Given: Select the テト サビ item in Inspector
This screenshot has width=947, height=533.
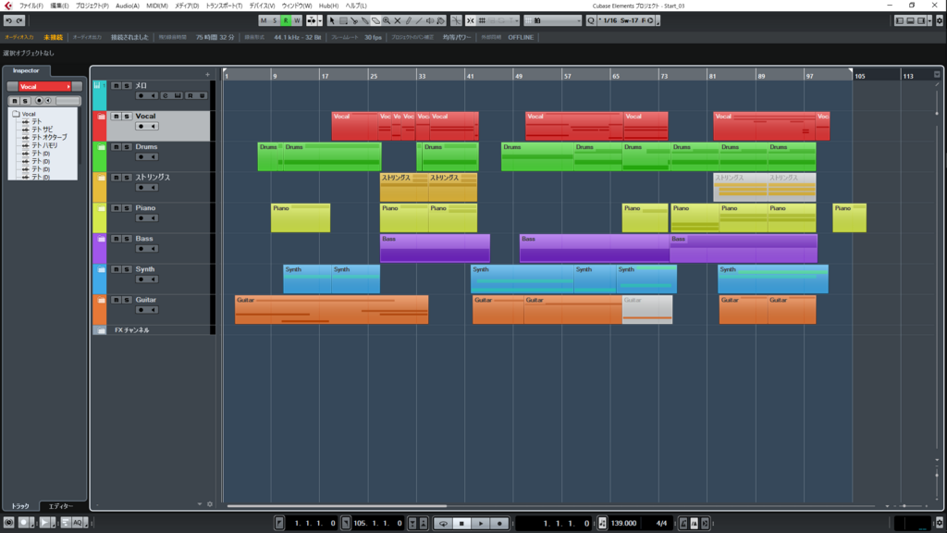Looking at the screenshot, I should 42,130.
